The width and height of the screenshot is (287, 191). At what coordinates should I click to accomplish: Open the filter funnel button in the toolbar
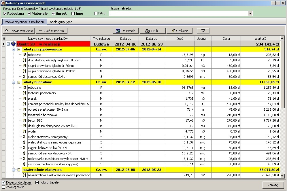203,31
